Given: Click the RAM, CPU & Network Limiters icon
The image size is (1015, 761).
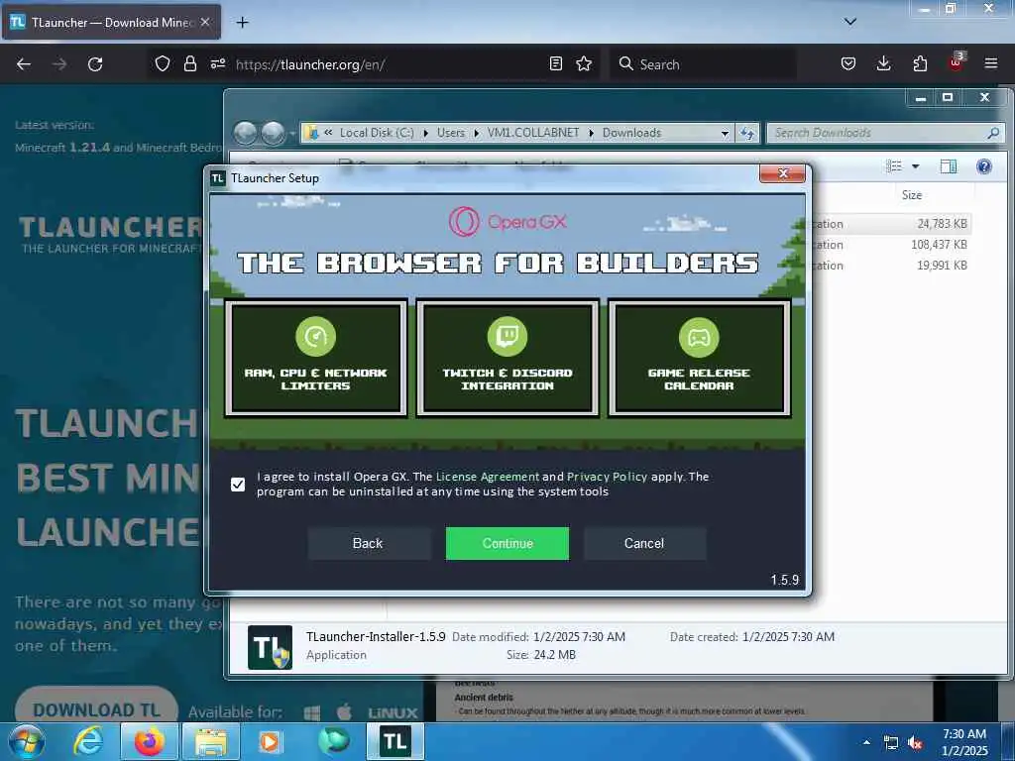Looking at the screenshot, I should 315,337.
